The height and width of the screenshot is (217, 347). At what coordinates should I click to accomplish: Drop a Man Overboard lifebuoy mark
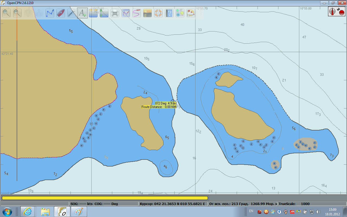158,13
